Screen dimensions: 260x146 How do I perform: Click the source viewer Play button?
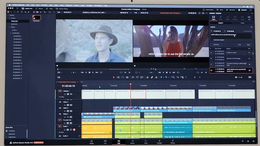point(93,73)
